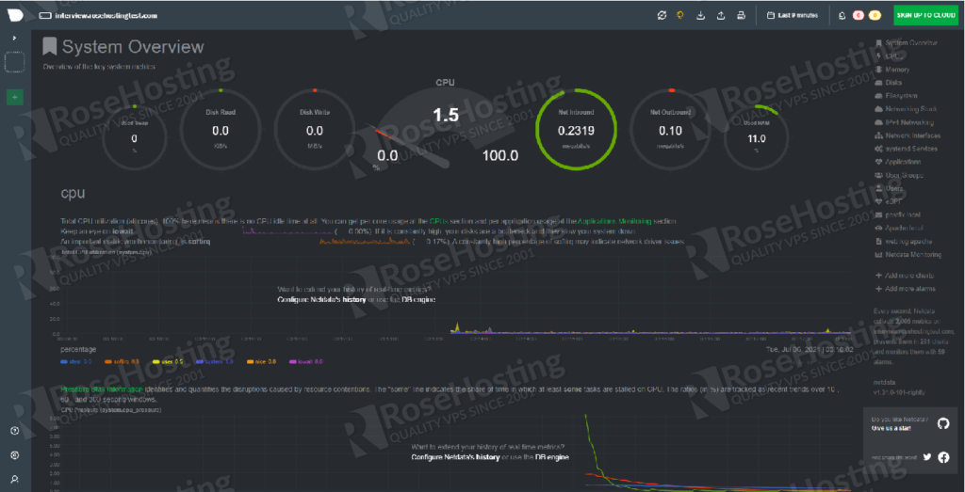Toggle the user dimension in CPU legend
The height and width of the screenshot is (492, 965).
166,362
